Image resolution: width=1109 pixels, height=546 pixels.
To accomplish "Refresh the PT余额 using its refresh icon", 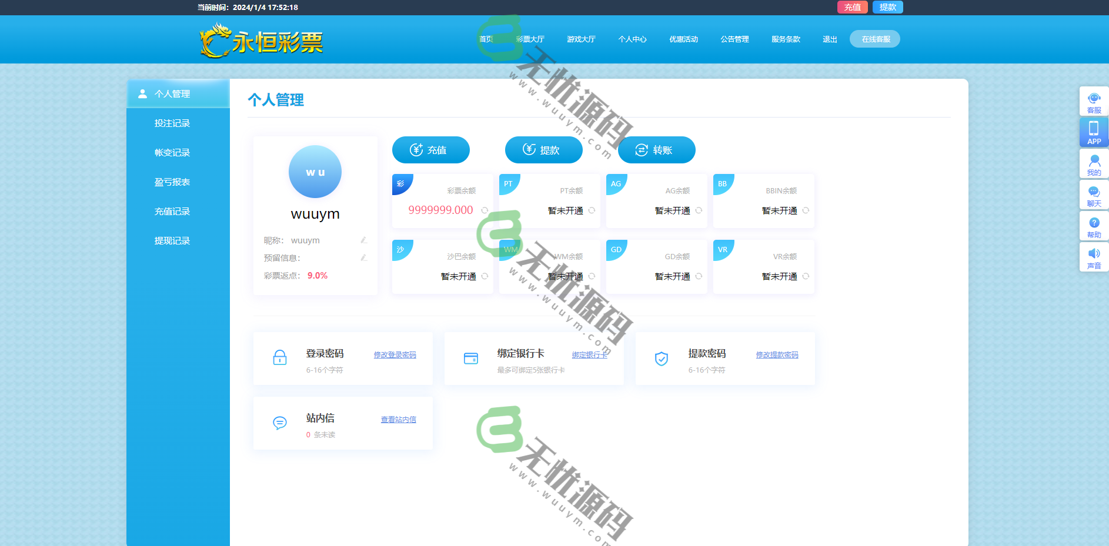I will click(591, 210).
